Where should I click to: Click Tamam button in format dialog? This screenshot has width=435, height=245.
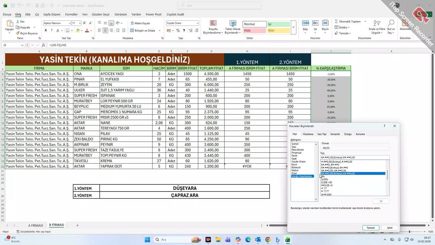[x=370, y=228]
